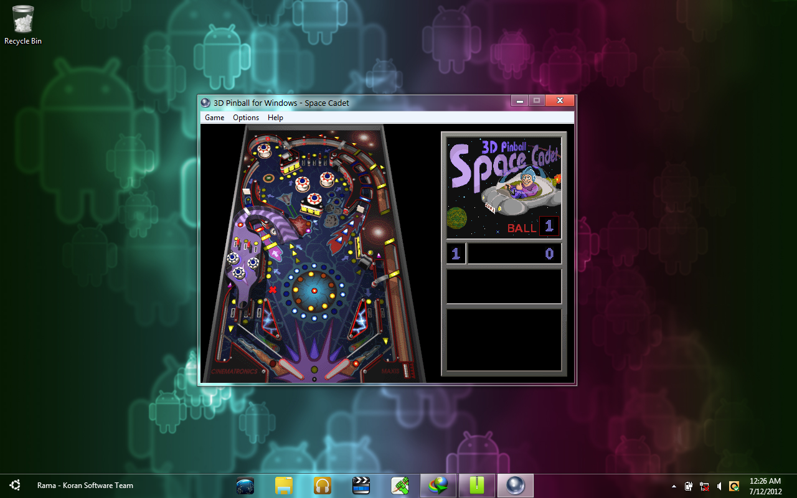Image resolution: width=797 pixels, height=498 pixels.
Task: Click the red X mark on table
Action: [273, 289]
